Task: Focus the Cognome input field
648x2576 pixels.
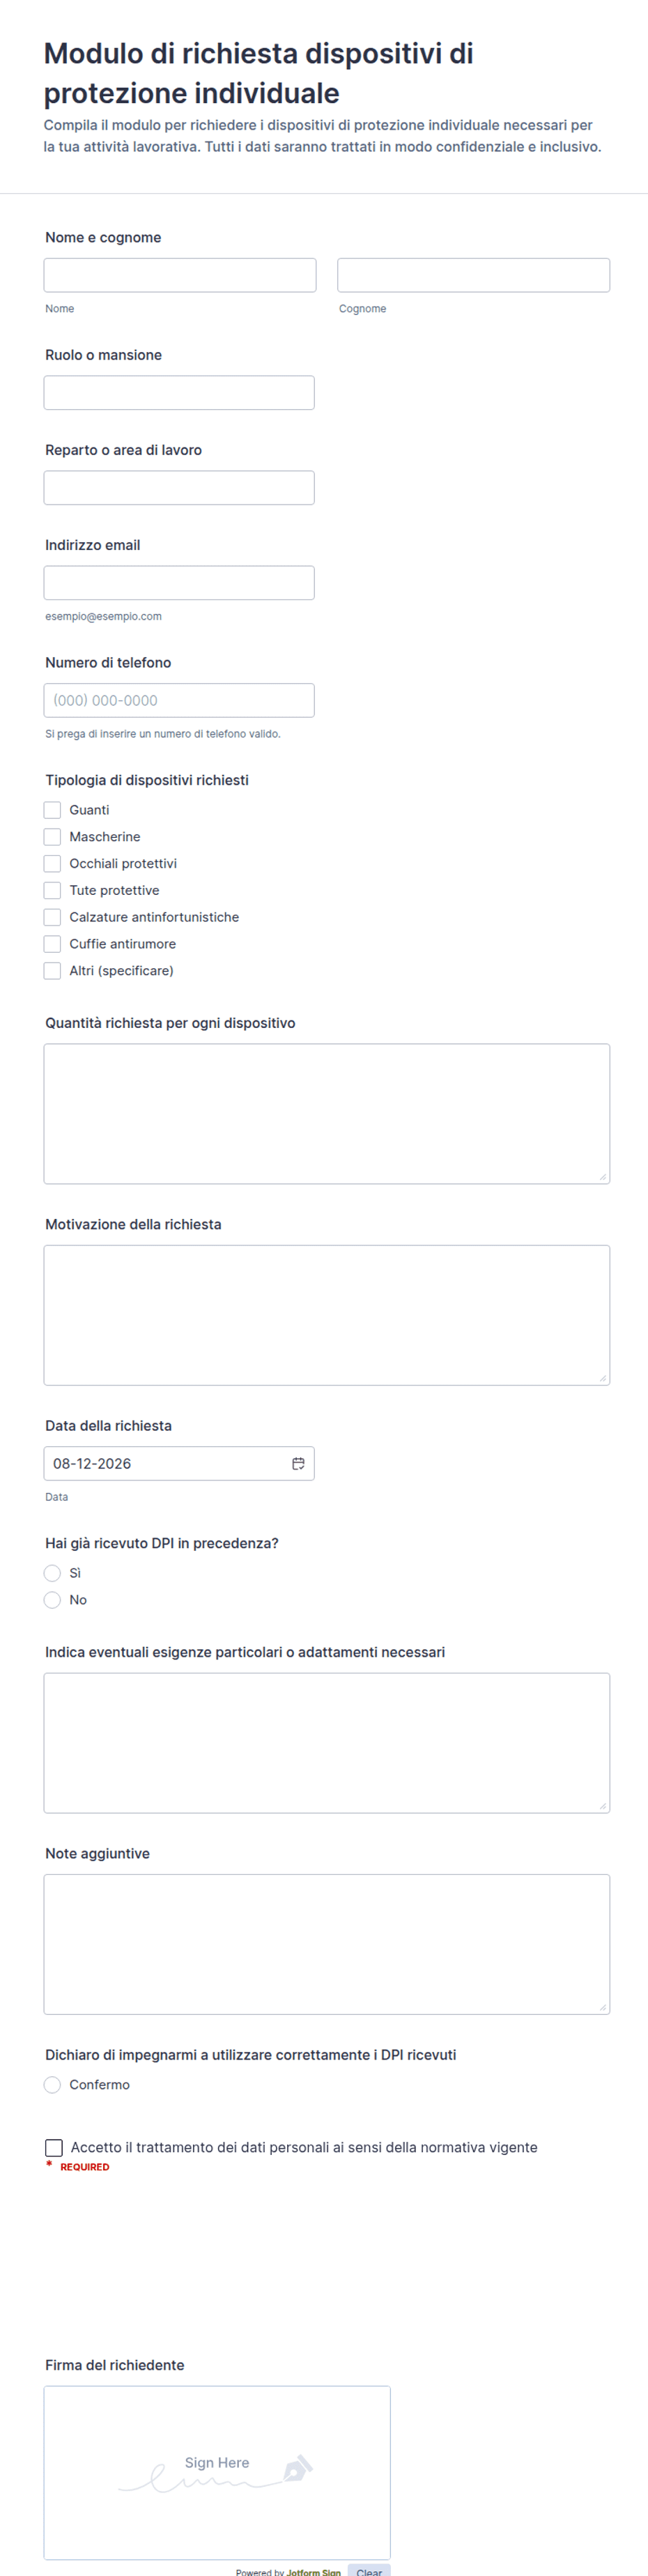Action: (474, 275)
